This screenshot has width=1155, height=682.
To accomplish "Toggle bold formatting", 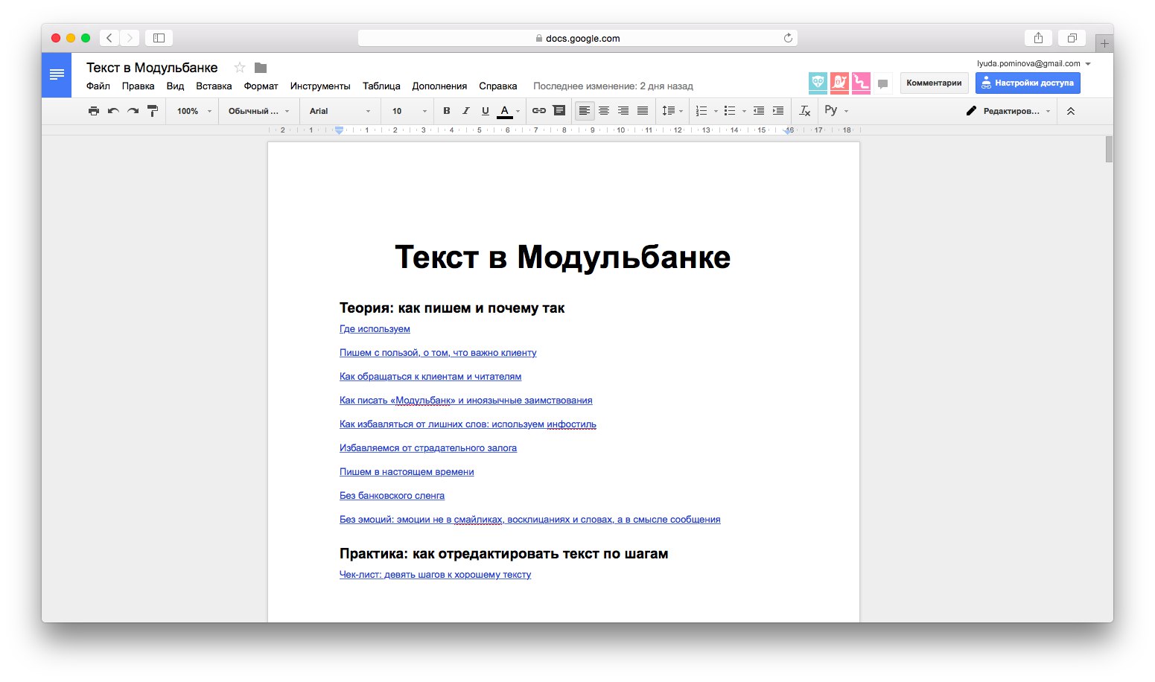I will point(447,111).
